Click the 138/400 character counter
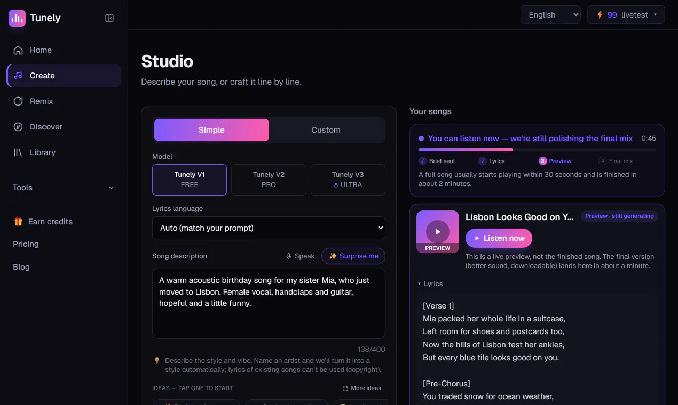This screenshot has width=678, height=405. coord(372,350)
